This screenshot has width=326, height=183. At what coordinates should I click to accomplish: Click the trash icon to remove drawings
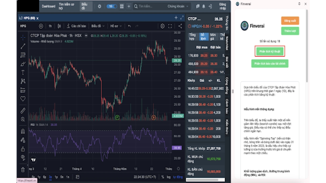pos(23,170)
